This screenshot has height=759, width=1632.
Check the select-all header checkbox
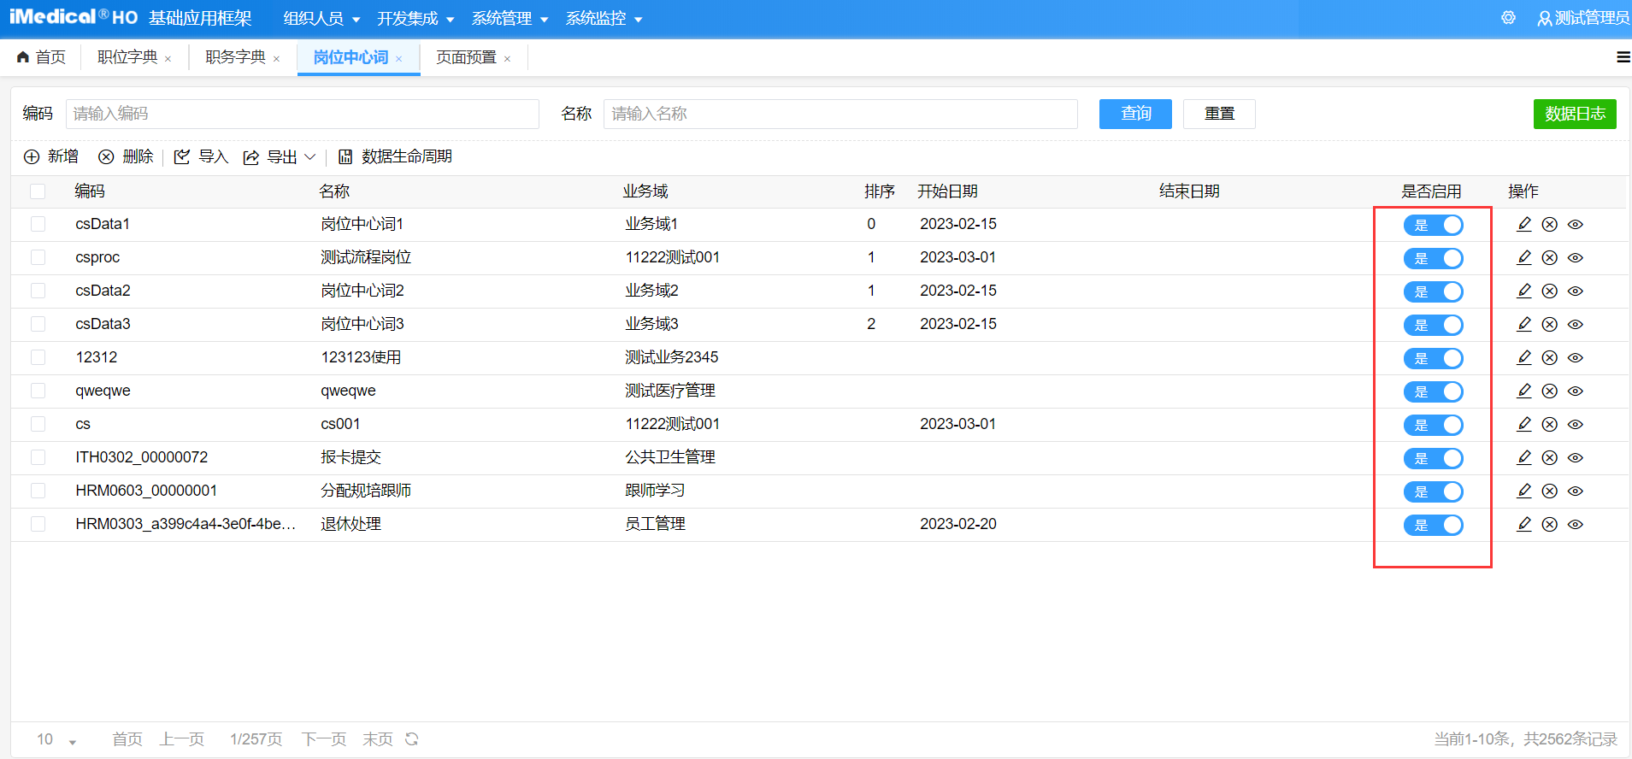coord(38,191)
